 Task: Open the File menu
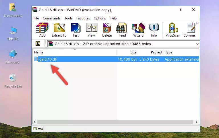[x=36, y=18]
